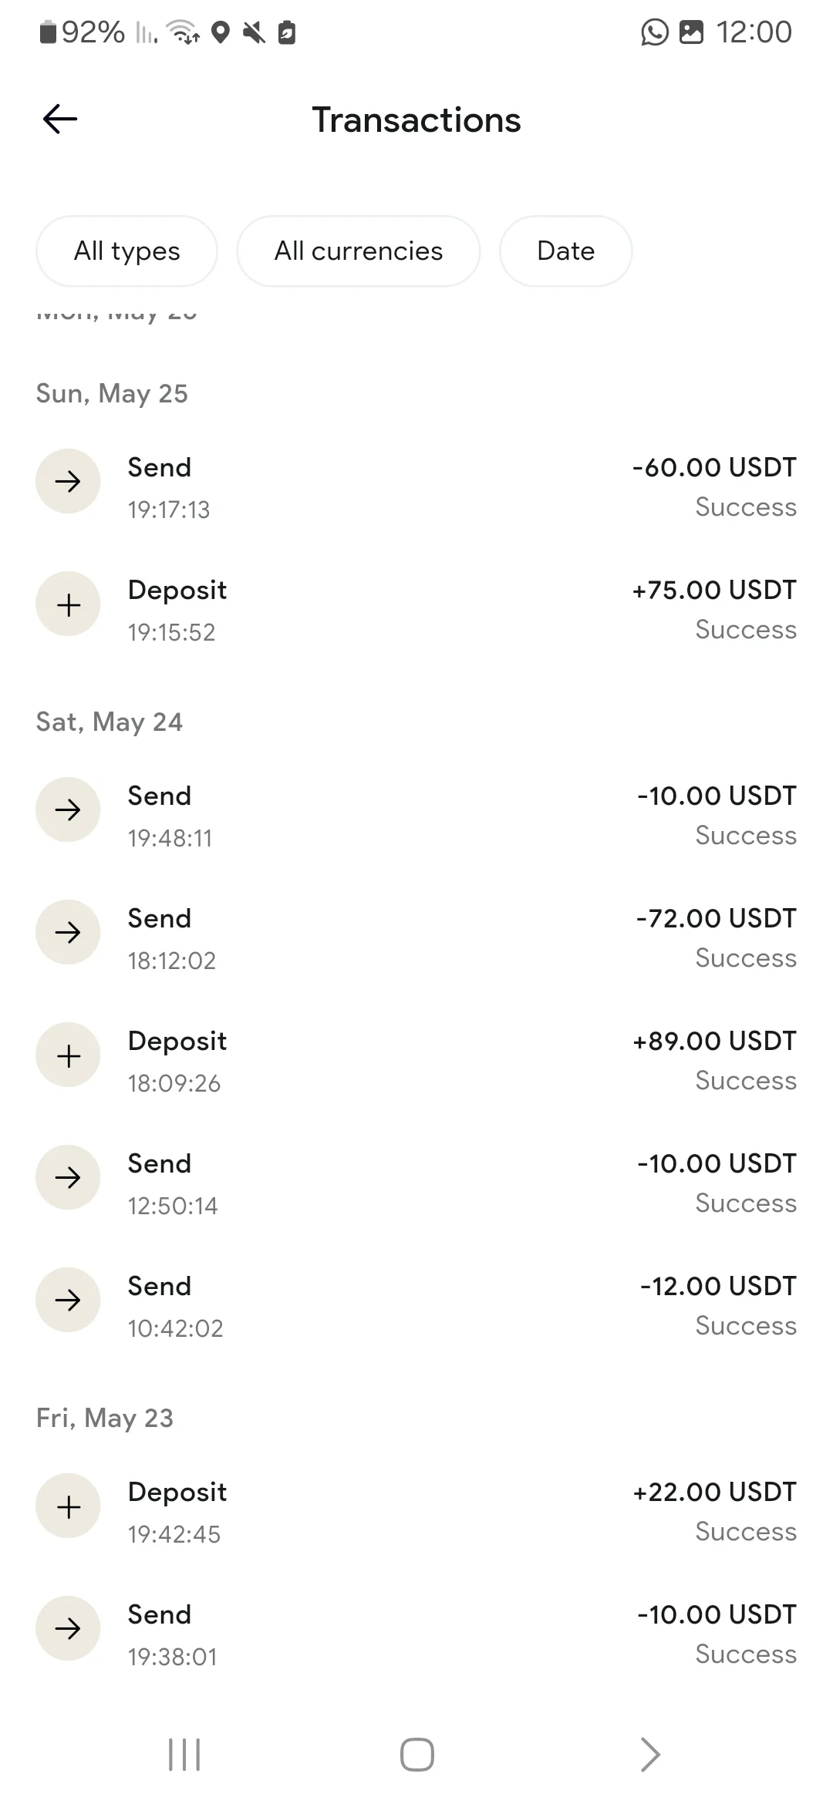
Task: Tap the Send arrow icon at 10:42:02
Action: 68,1301
